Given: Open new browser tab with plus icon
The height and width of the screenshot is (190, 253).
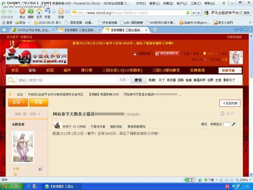Looking at the screenshot, I should coord(155,30).
